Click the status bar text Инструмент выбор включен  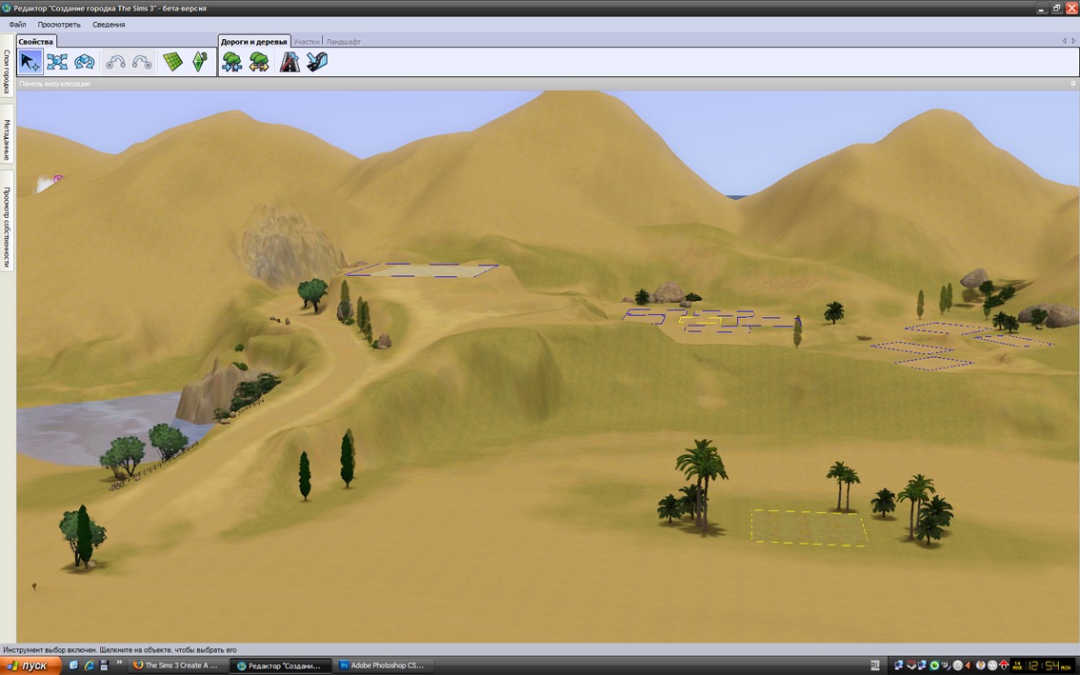point(120,649)
